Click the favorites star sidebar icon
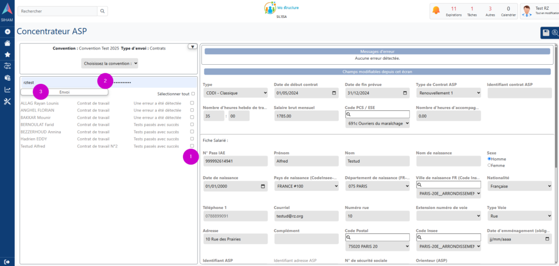The width and height of the screenshot is (559, 266). pyautogui.click(x=7, y=54)
